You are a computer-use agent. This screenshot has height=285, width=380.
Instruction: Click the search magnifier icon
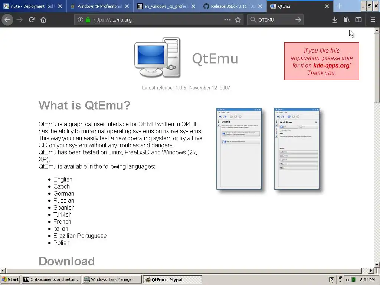pos(253,20)
